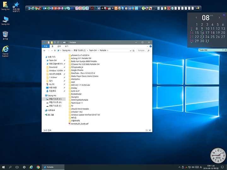The width and height of the screenshot is (227, 170).
Task: Launch Skype from the top dock
Action: pos(68,8)
